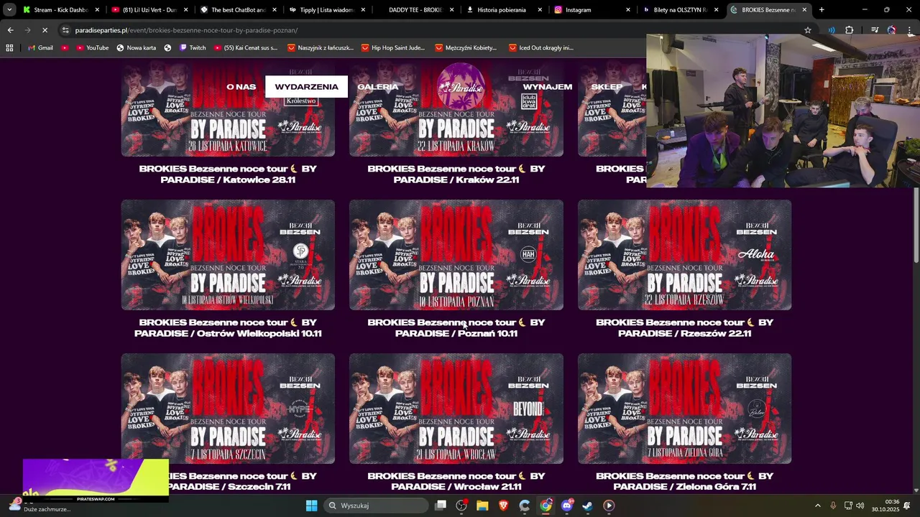Open the Twitch bookmark
The width and height of the screenshot is (920, 517).
pos(192,47)
